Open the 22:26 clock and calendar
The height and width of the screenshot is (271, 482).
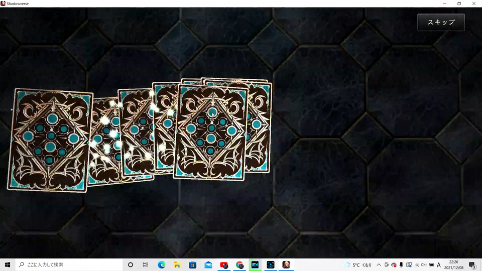pyautogui.click(x=454, y=265)
